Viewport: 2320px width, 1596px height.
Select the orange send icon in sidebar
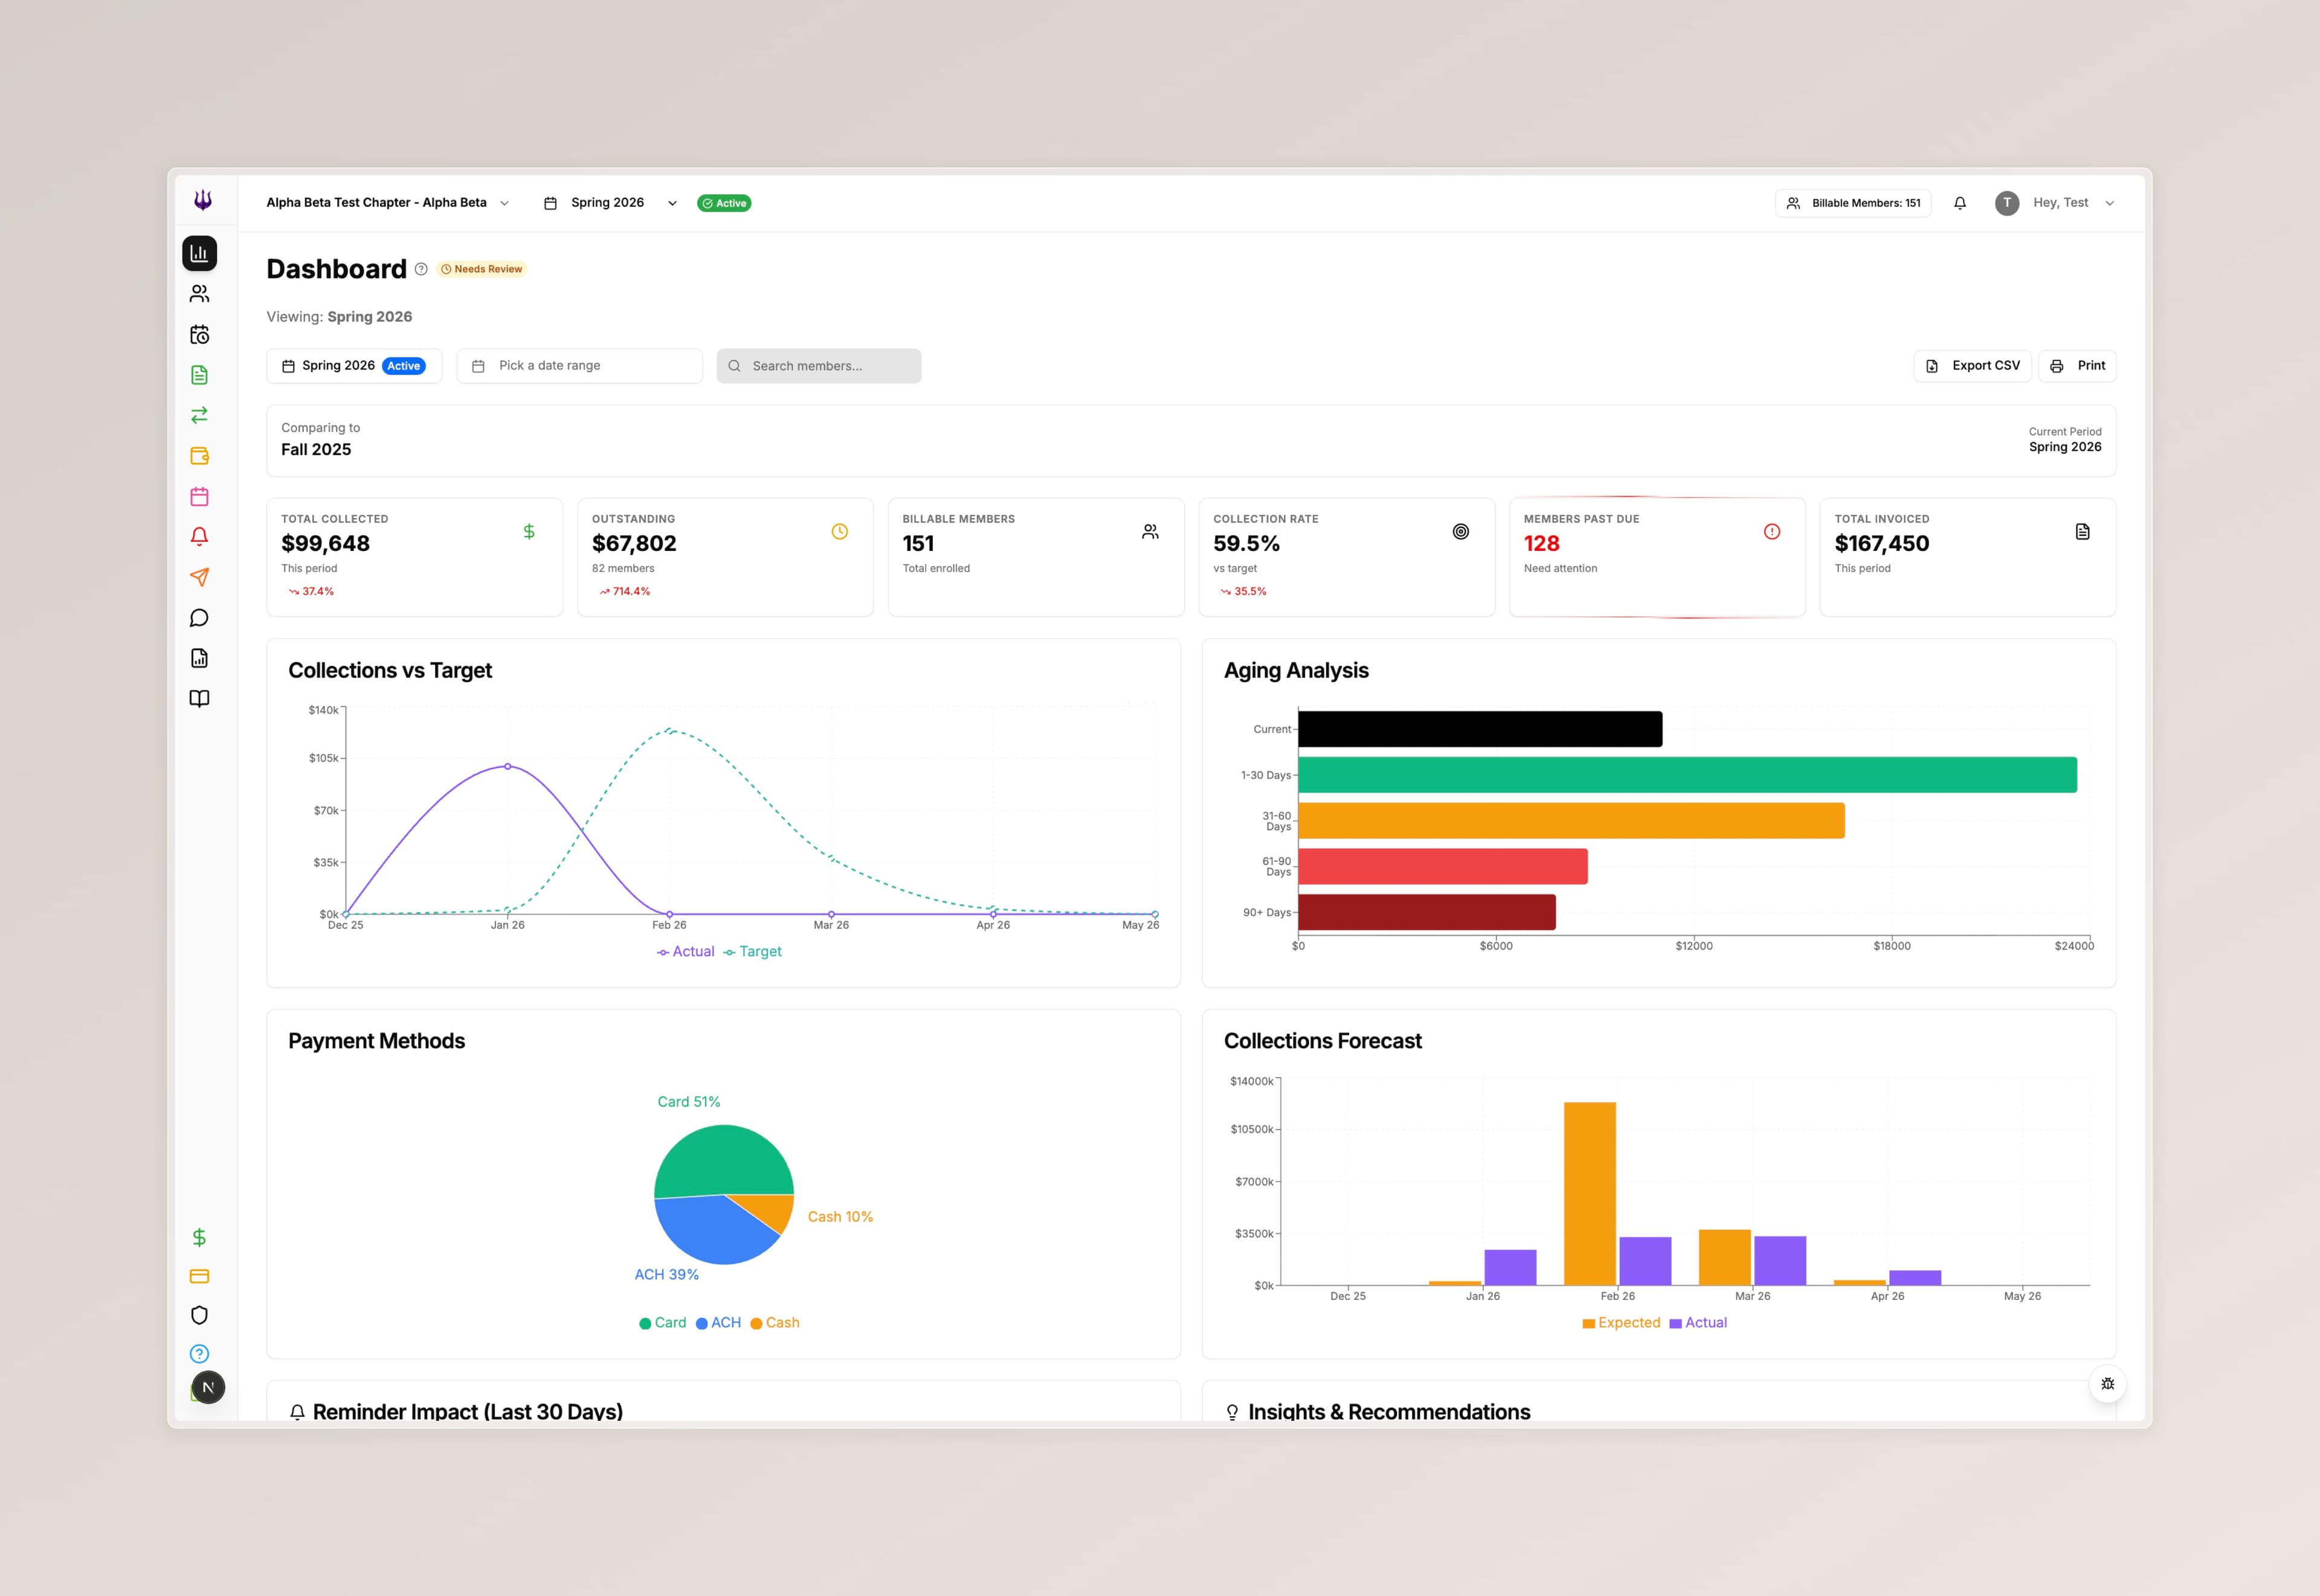coord(199,577)
